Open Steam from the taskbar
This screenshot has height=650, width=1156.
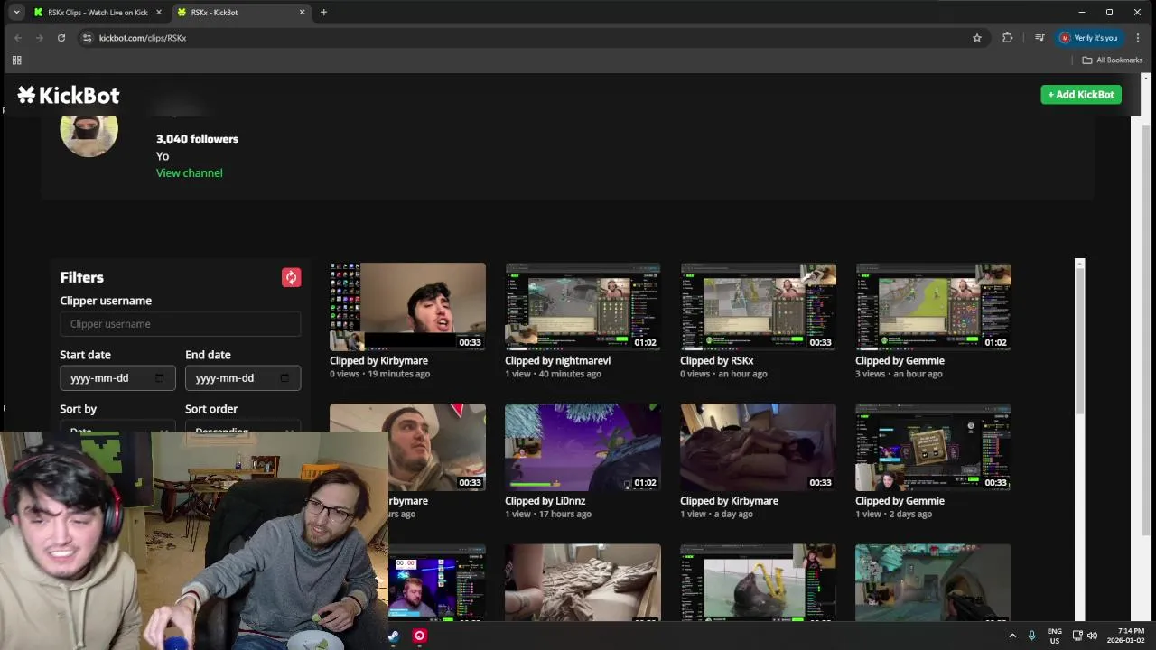tap(394, 636)
